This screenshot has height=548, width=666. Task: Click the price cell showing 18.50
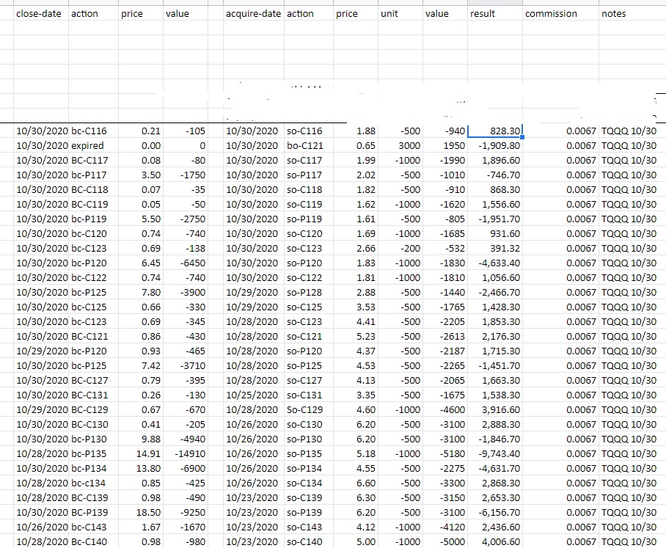pyautogui.click(x=141, y=513)
